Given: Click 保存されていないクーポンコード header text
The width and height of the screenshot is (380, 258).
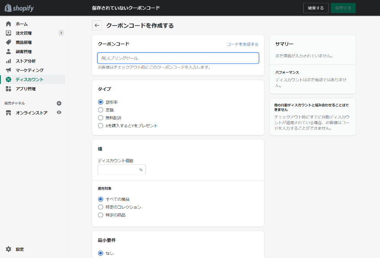Looking at the screenshot, I should 126,8.
